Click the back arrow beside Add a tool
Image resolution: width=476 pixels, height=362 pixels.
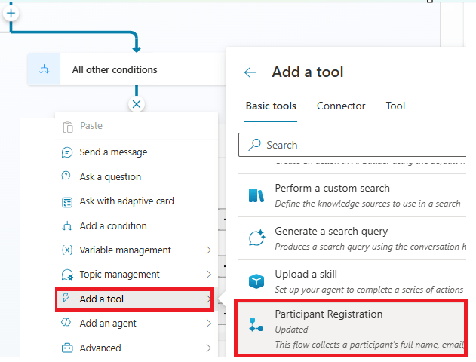click(250, 72)
